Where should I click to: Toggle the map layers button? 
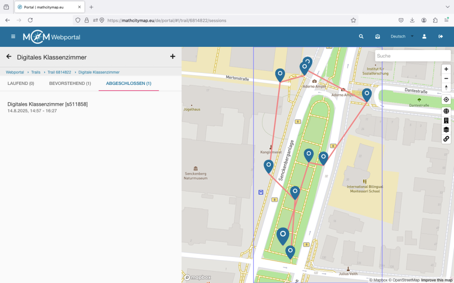click(446, 130)
